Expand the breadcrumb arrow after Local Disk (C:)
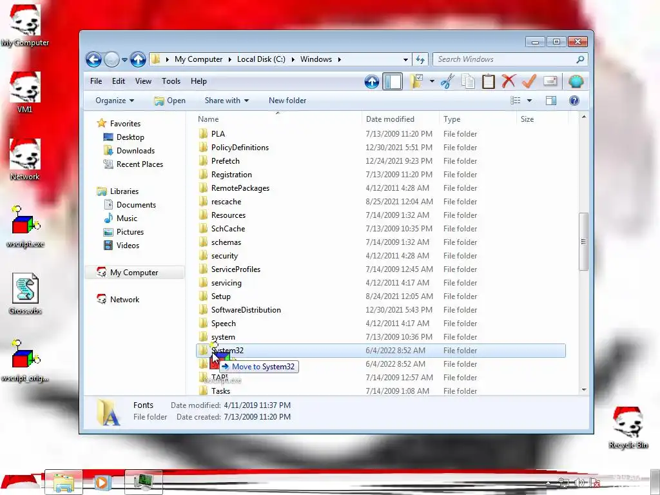The height and width of the screenshot is (495, 660). coord(293,59)
